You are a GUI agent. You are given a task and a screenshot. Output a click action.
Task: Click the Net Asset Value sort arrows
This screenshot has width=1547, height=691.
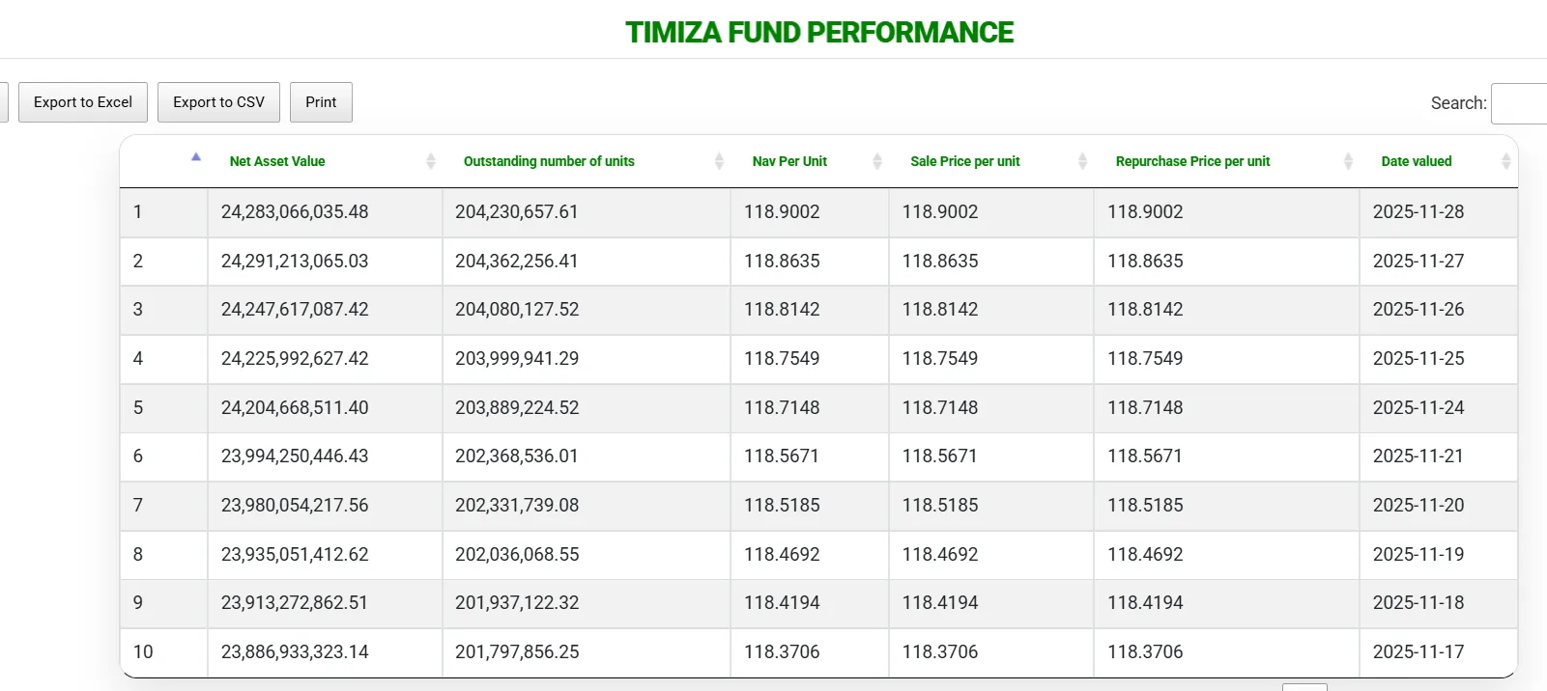point(431,162)
